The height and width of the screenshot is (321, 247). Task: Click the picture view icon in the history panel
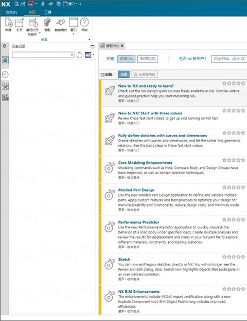pyautogui.click(x=88, y=55)
